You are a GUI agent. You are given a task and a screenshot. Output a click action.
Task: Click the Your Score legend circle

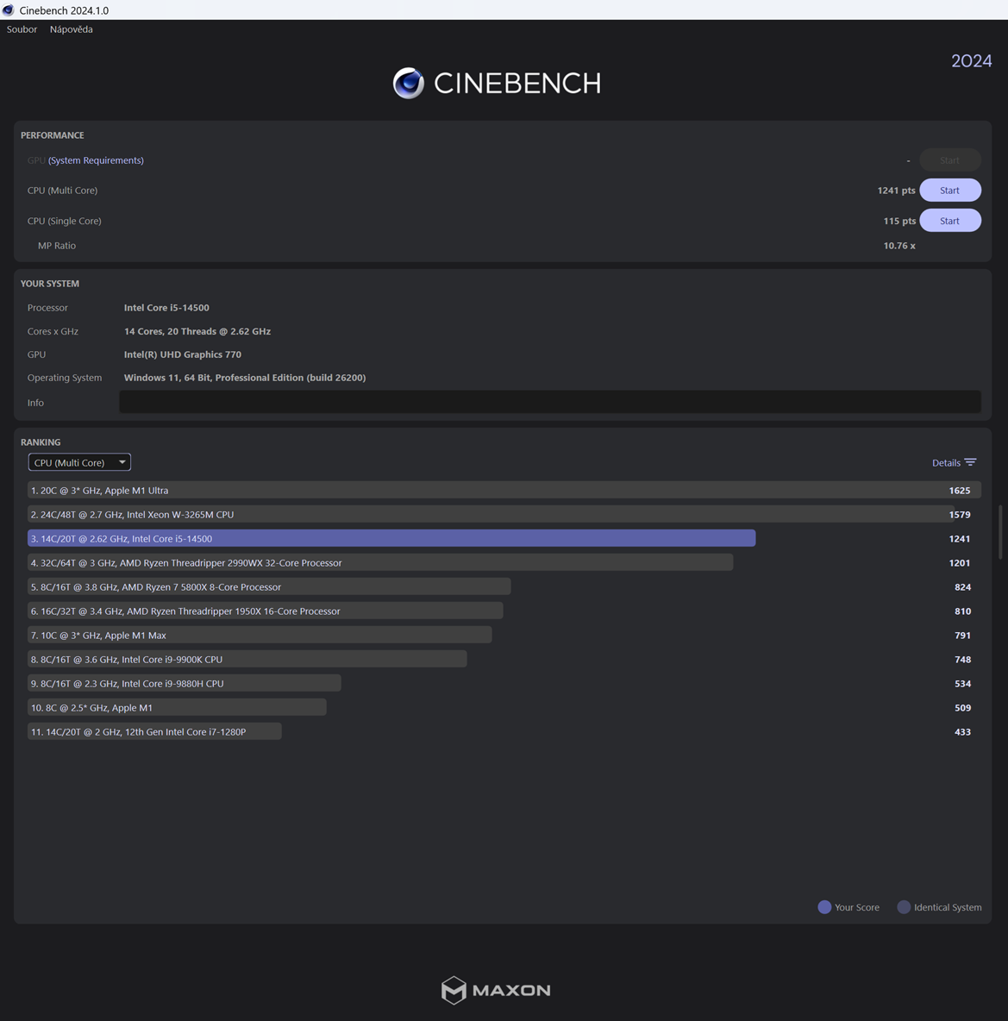pos(824,907)
